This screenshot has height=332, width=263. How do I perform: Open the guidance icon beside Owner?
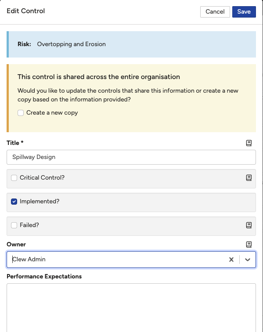click(x=249, y=244)
